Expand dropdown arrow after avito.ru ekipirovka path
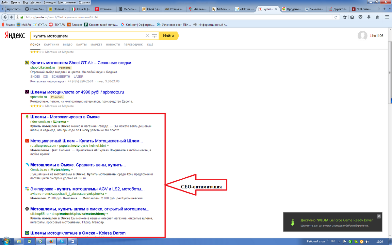This screenshot has height=245, width=392. click(x=106, y=194)
